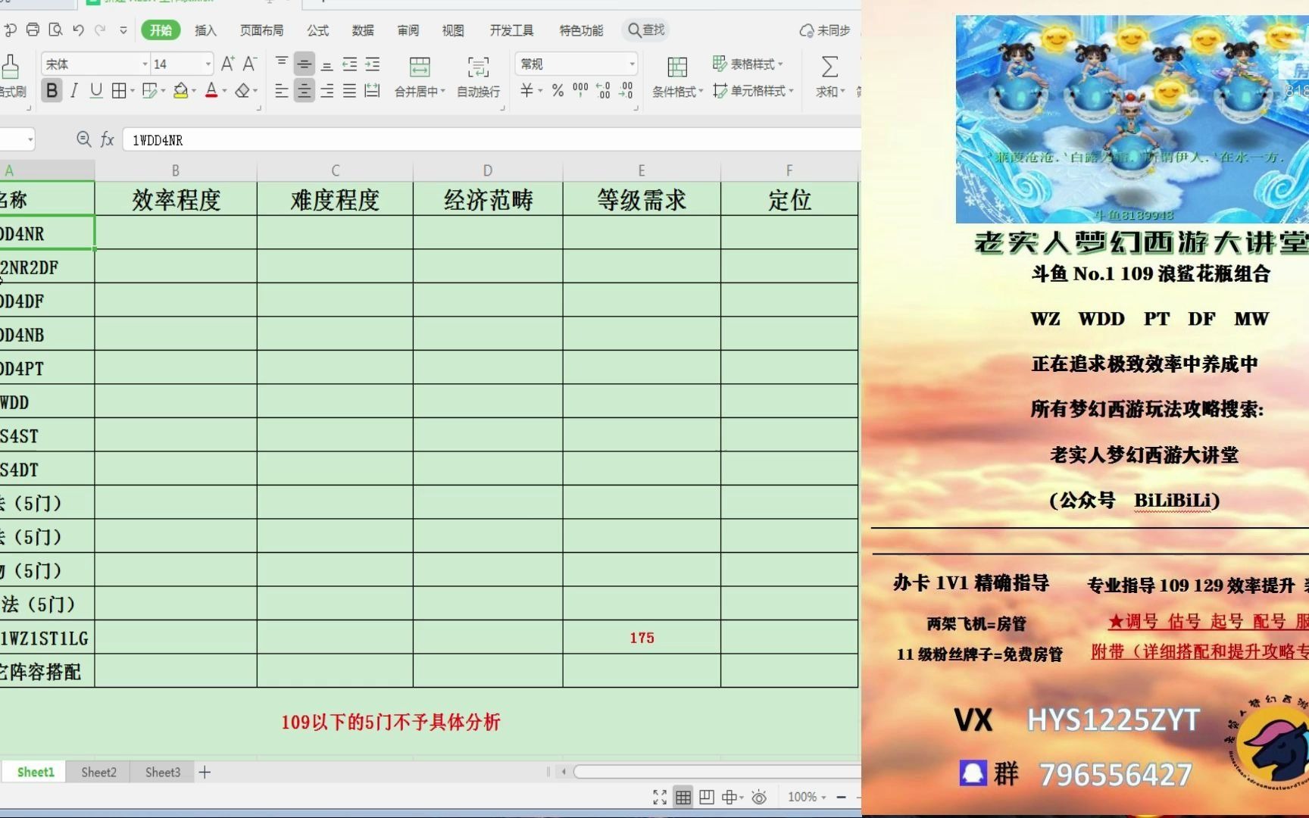Click the font color A swatch
This screenshot has height=818, width=1309.
(x=211, y=91)
